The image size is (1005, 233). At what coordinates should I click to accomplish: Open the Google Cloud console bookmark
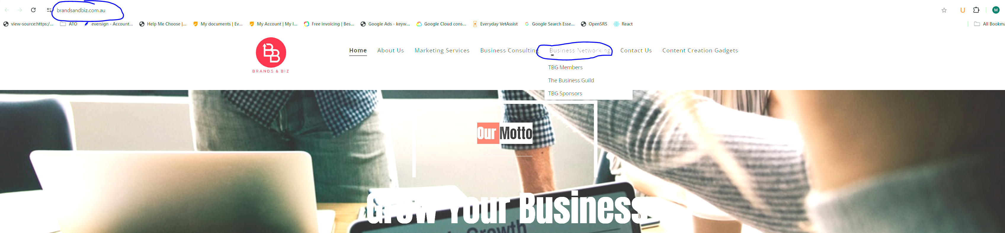441,24
